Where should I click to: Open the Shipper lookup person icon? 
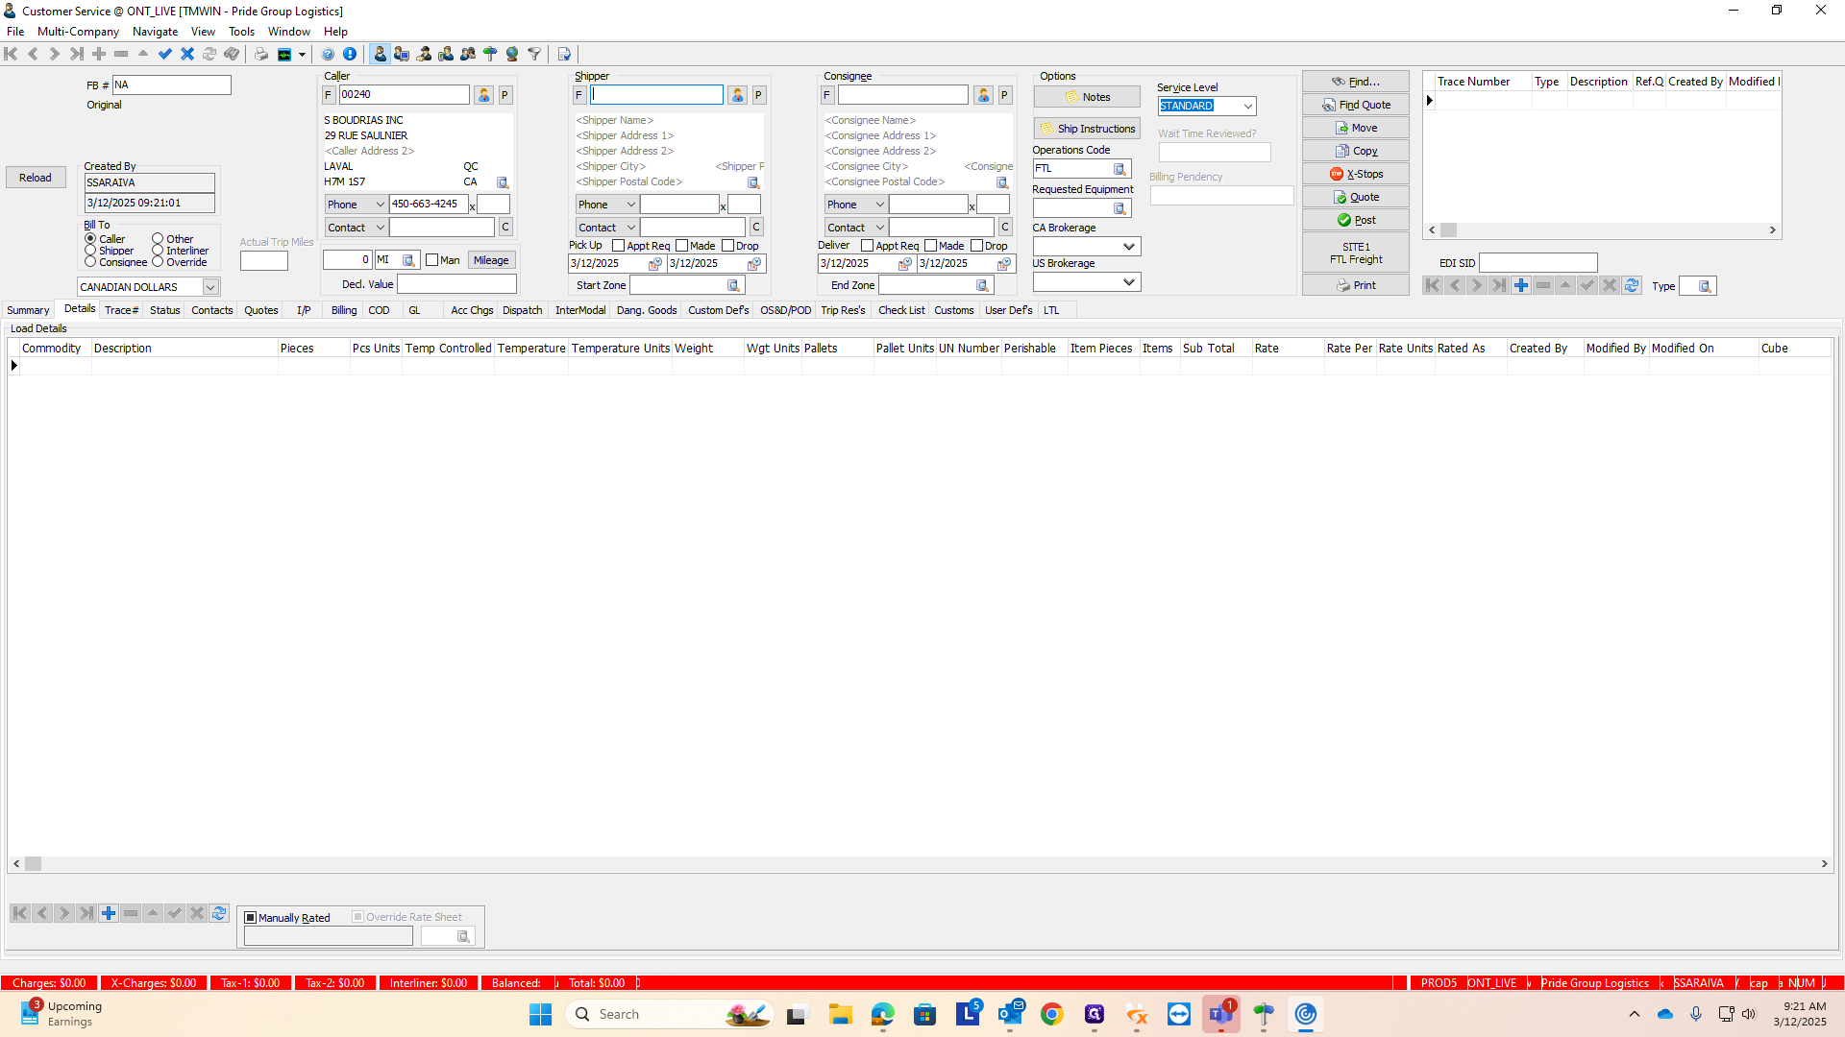click(x=737, y=95)
